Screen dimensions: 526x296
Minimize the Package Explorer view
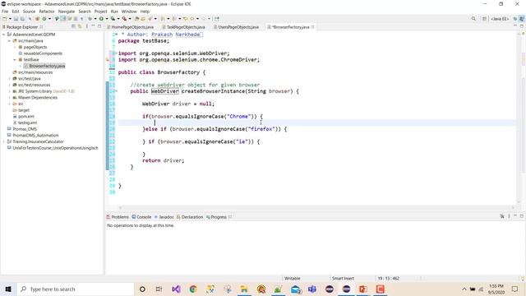click(93, 26)
